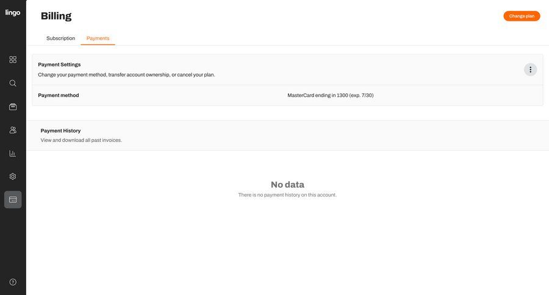Viewport: 549px width, 295px height.
Task: Open Payment Settings three-dot menu
Action: [x=531, y=69]
